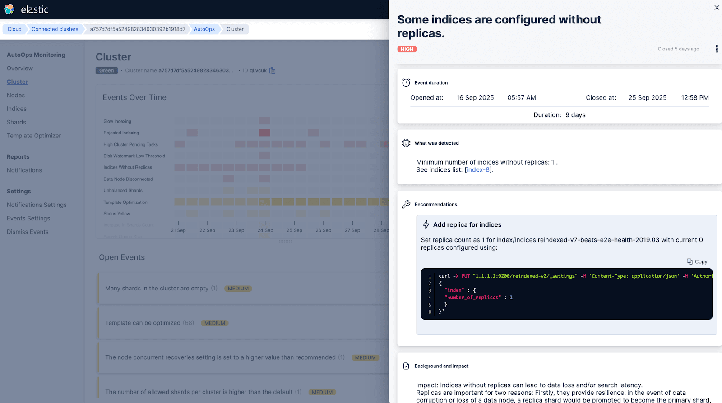Open the Nodes page in sidebar

coord(16,95)
